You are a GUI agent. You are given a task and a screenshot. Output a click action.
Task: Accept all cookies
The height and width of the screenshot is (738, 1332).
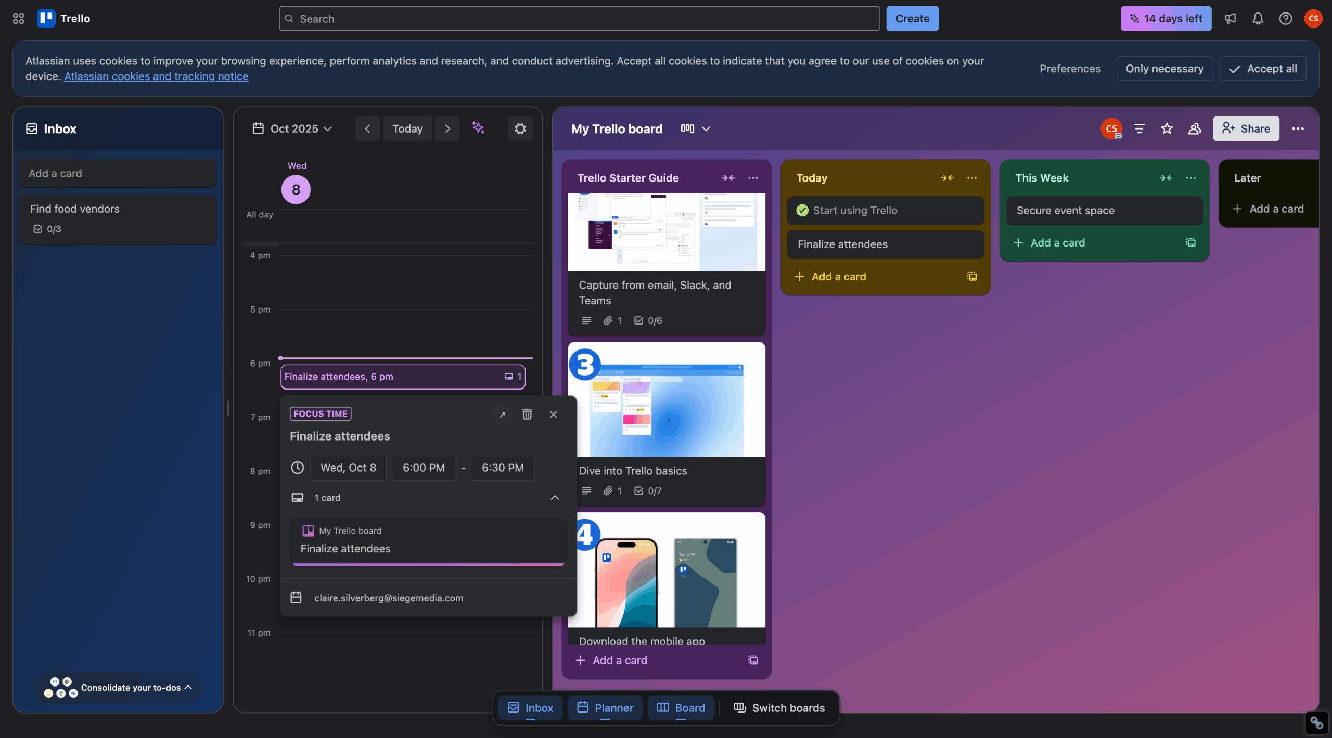click(x=1263, y=68)
